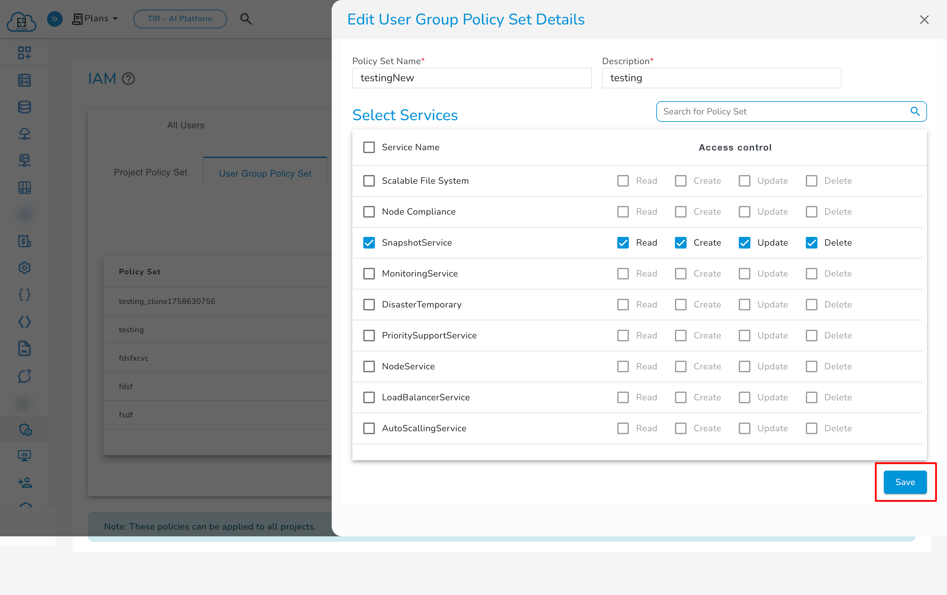The image size is (947, 595).
Task: Uncheck the SnapshotService checkbox
Action: (368, 243)
